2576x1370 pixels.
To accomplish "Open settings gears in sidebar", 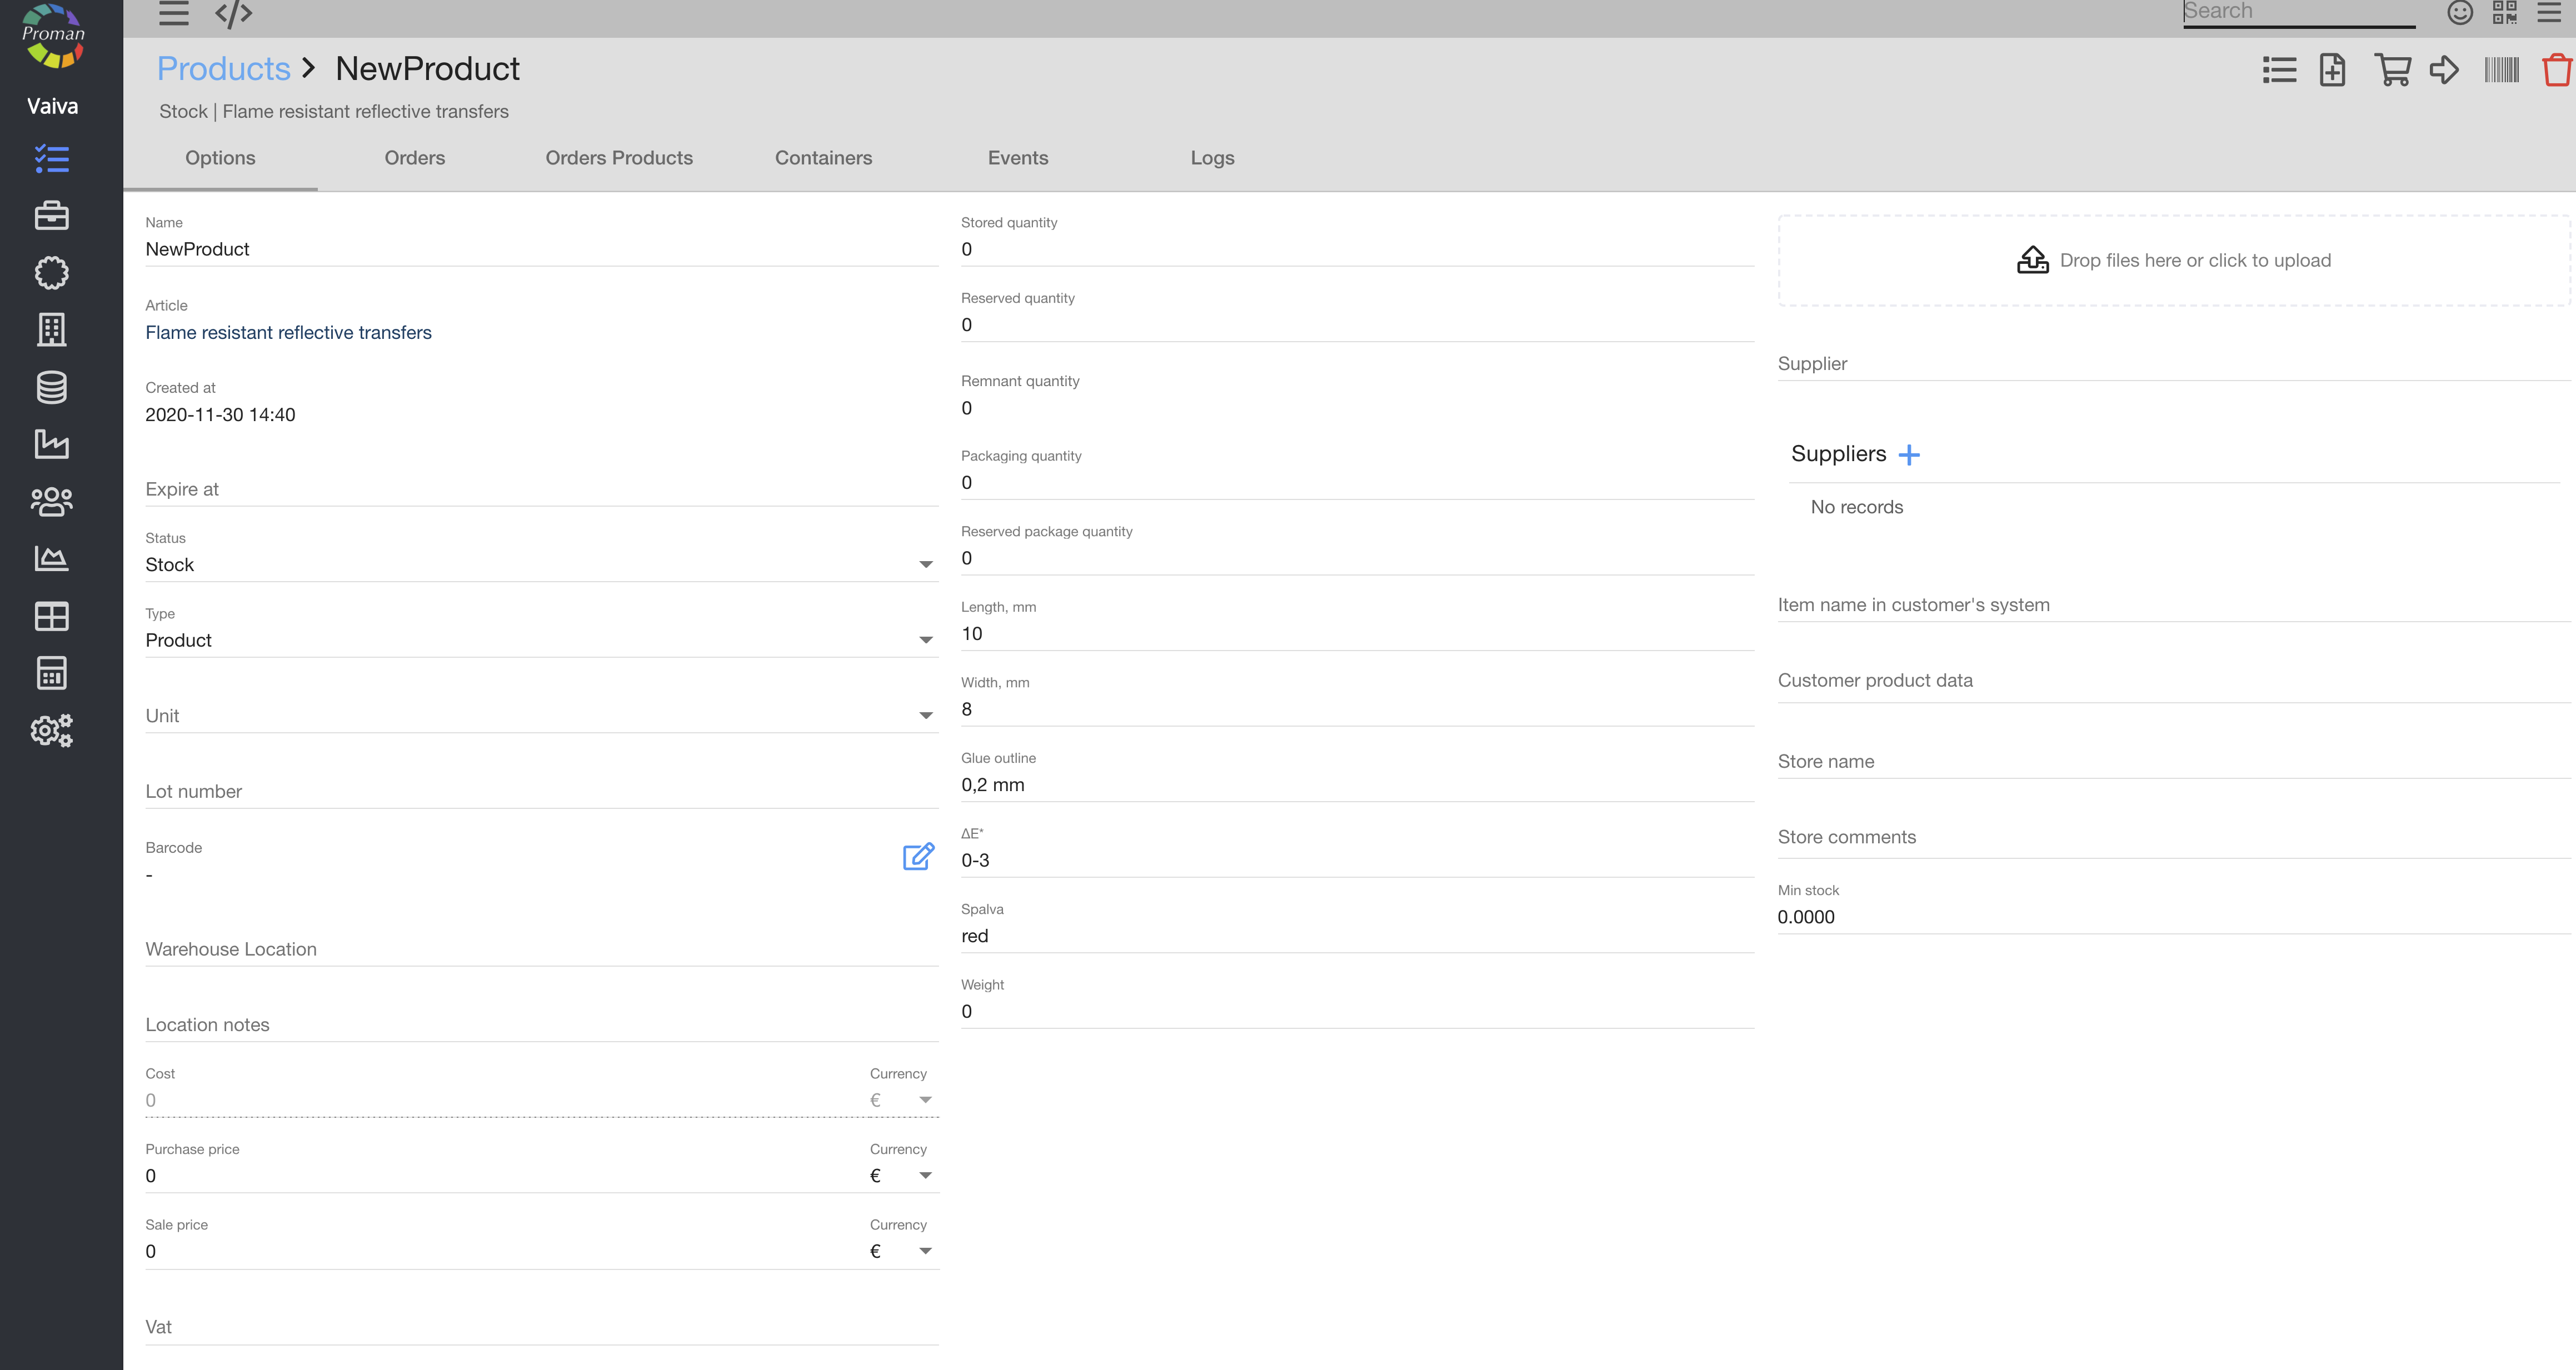I will point(52,731).
